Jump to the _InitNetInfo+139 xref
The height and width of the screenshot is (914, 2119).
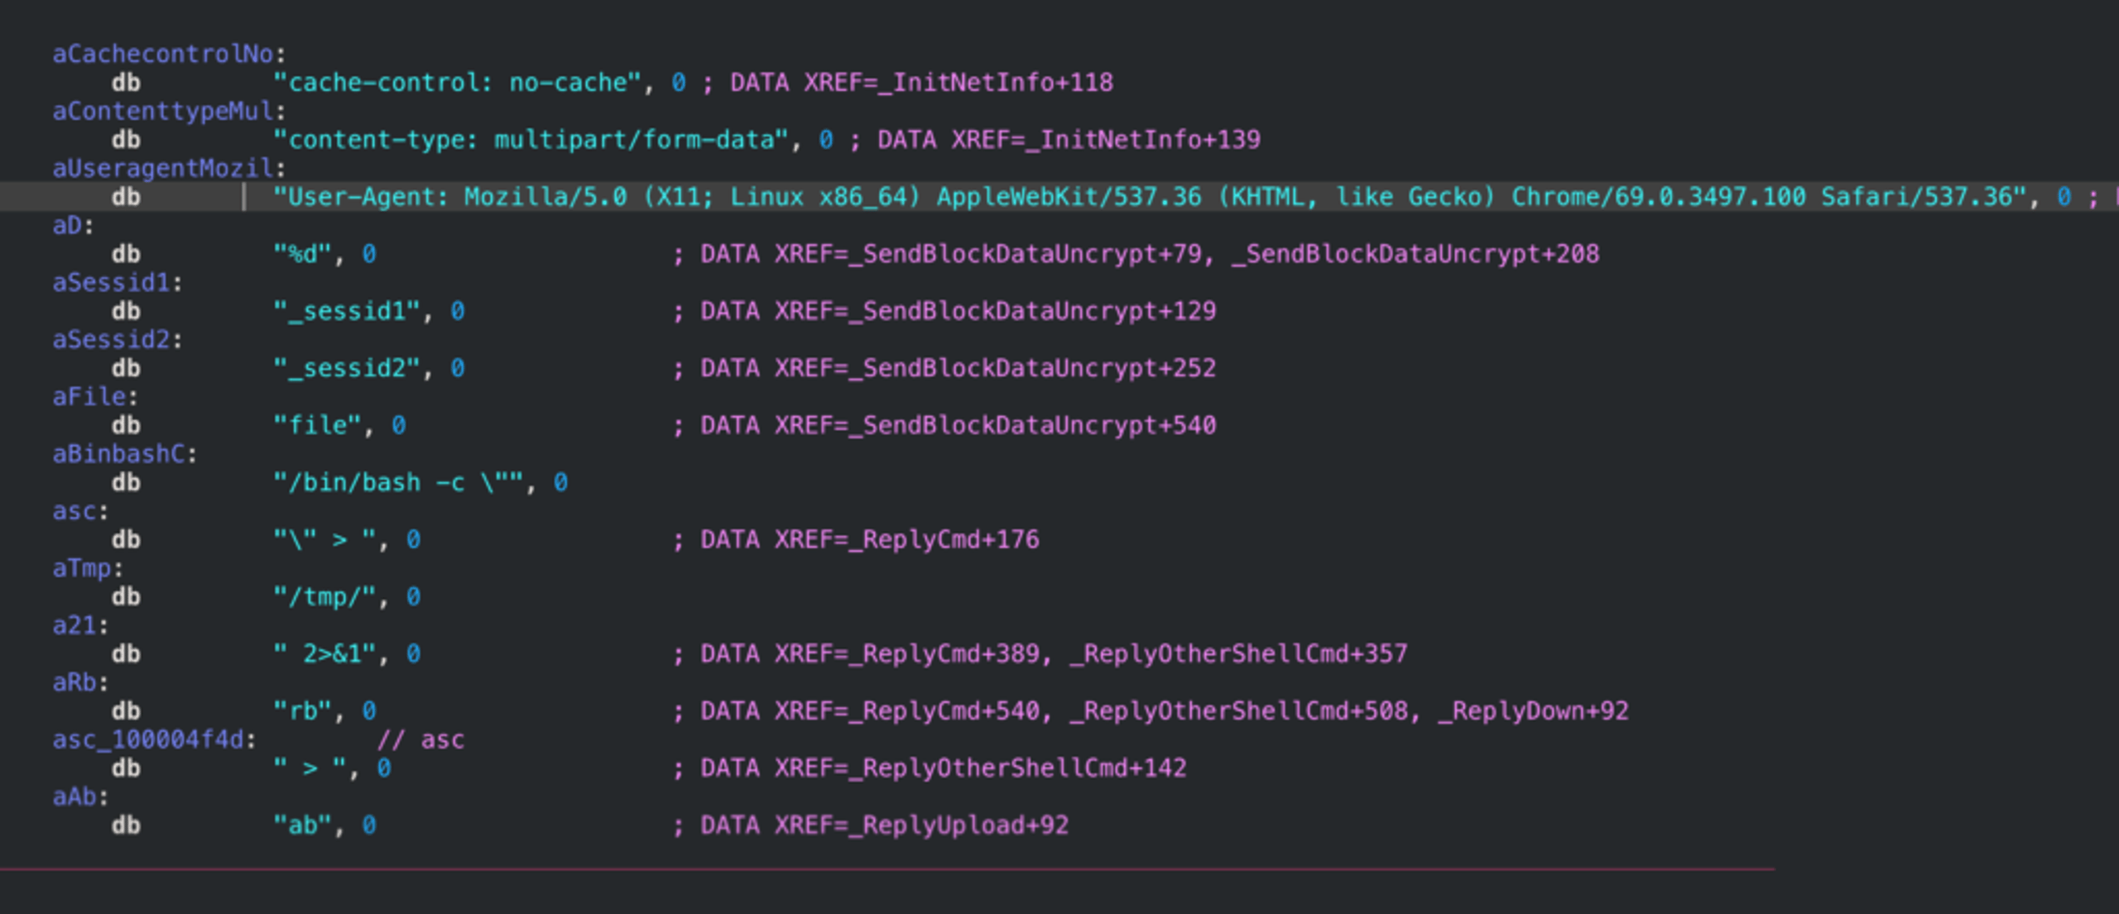[1142, 140]
